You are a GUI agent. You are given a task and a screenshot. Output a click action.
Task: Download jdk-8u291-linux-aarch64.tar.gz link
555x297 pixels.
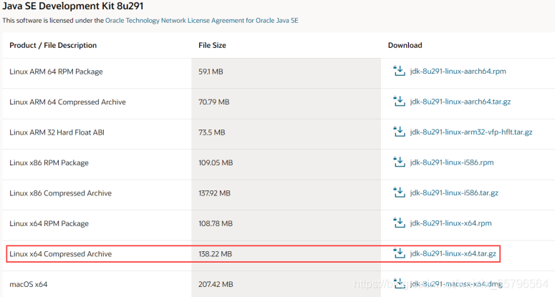(x=460, y=102)
